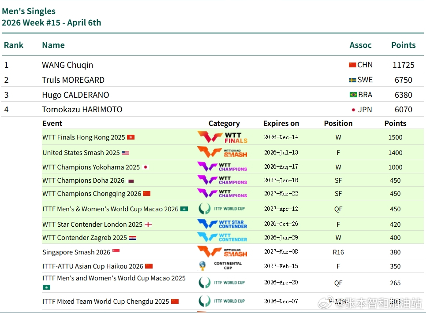The width and height of the screenshot is (426, 313).
Task: Open the Singapore Smash 2026 event
Action: click(76, 252)
